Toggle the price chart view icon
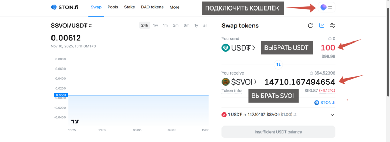The height and width of the screenshot is (142, 390). click(322, 26)
